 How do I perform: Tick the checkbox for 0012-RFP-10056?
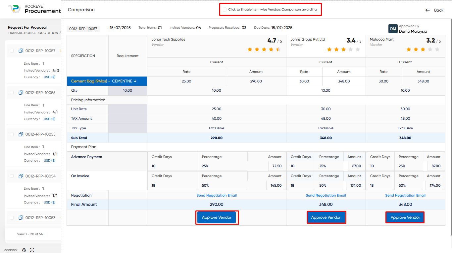click(12, 93)
